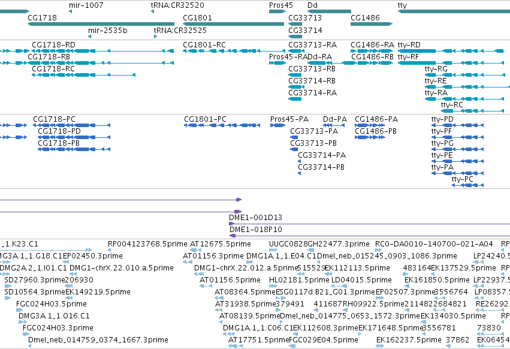510x349 pixels.
Task: Click protein Pros45-PA
Action: [277, 125]
